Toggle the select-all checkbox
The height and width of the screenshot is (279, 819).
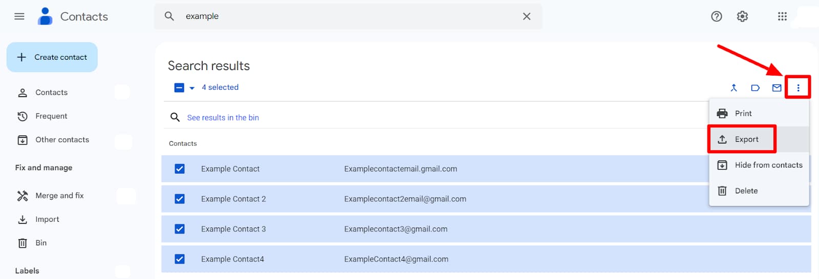[179, 88]
